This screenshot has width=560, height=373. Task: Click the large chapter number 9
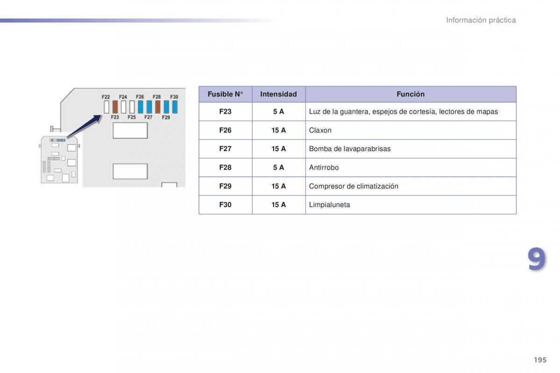point(537,259)
